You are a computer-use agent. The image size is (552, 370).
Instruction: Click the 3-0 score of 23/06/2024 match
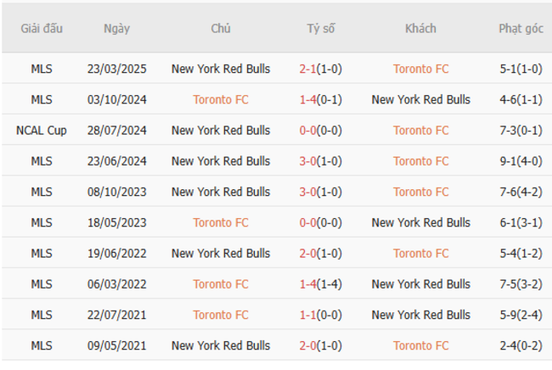pyautogui.click(x=307, y=161)
